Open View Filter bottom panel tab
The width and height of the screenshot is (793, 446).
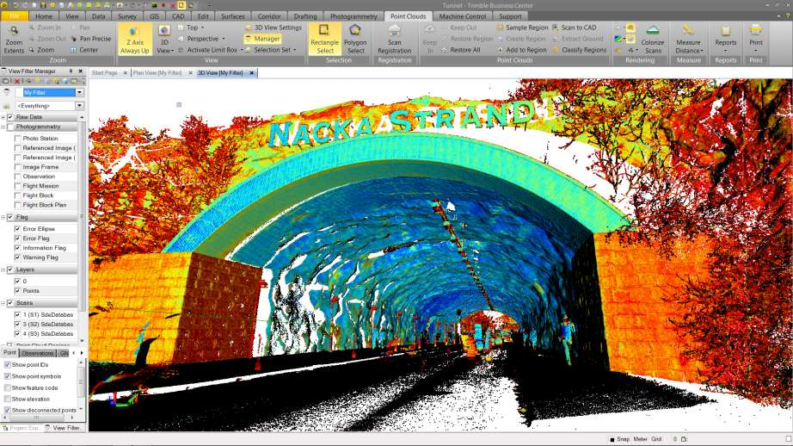point(64,428)
